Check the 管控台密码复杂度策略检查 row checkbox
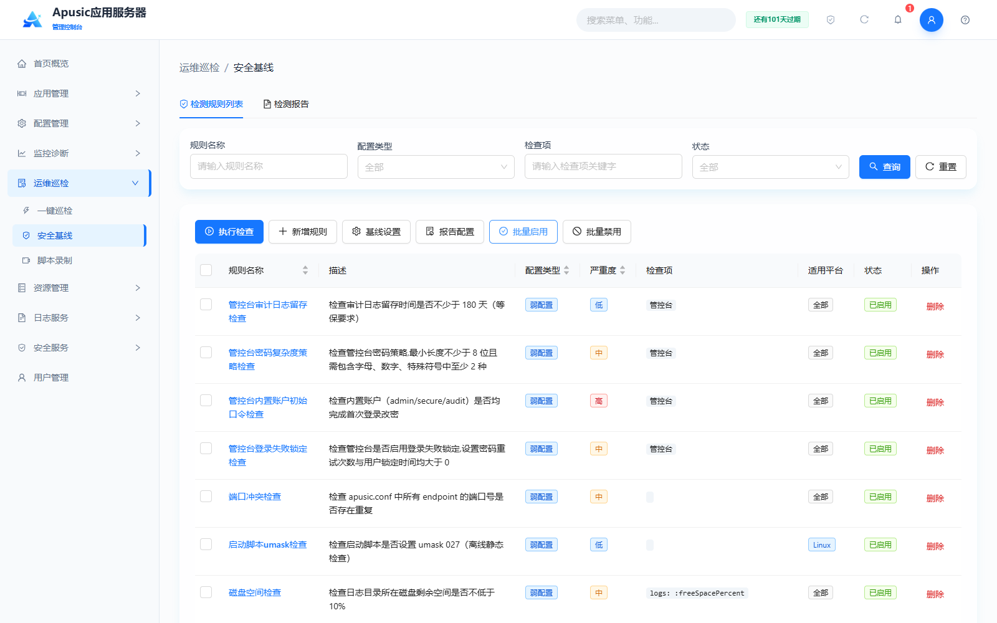Image resolution: width=997 pixels, height=623 pixels. (206, 353)
